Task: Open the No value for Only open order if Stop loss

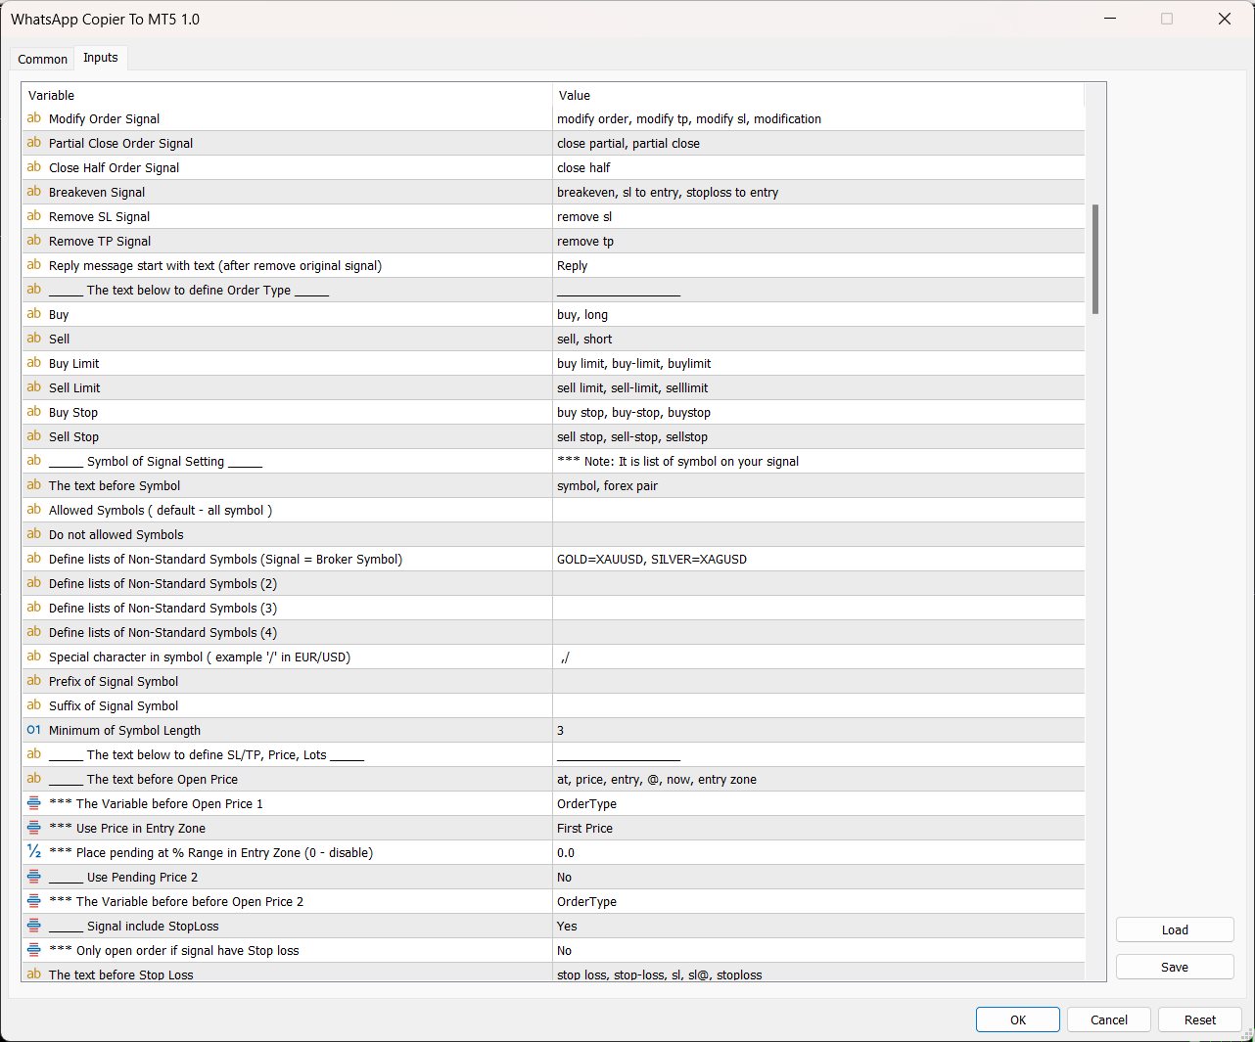Action: coord(818,950)
